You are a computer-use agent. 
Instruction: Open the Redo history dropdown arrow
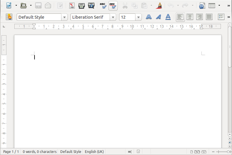pos(193,6)
